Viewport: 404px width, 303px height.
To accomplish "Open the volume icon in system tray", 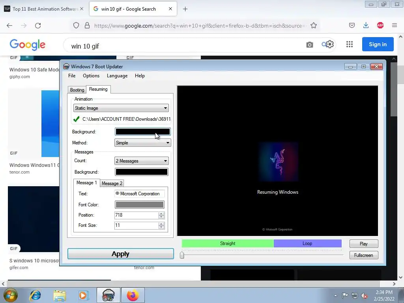I will [364, 296].
